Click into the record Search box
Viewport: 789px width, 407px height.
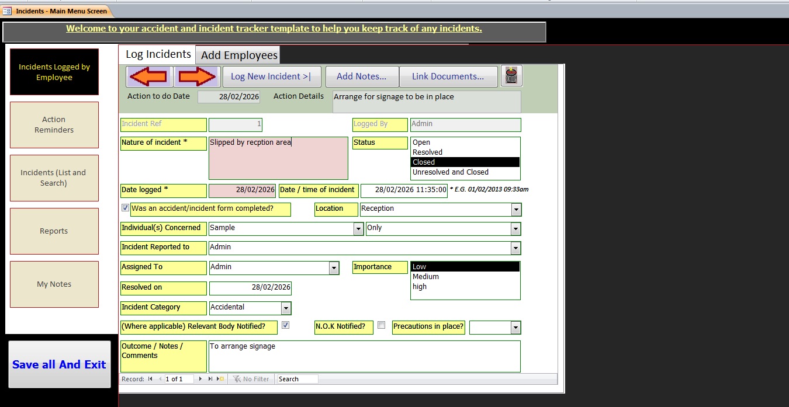tap(297, 379)
